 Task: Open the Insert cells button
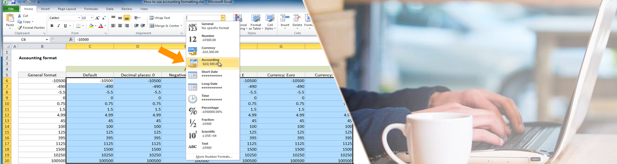(285, 22)
